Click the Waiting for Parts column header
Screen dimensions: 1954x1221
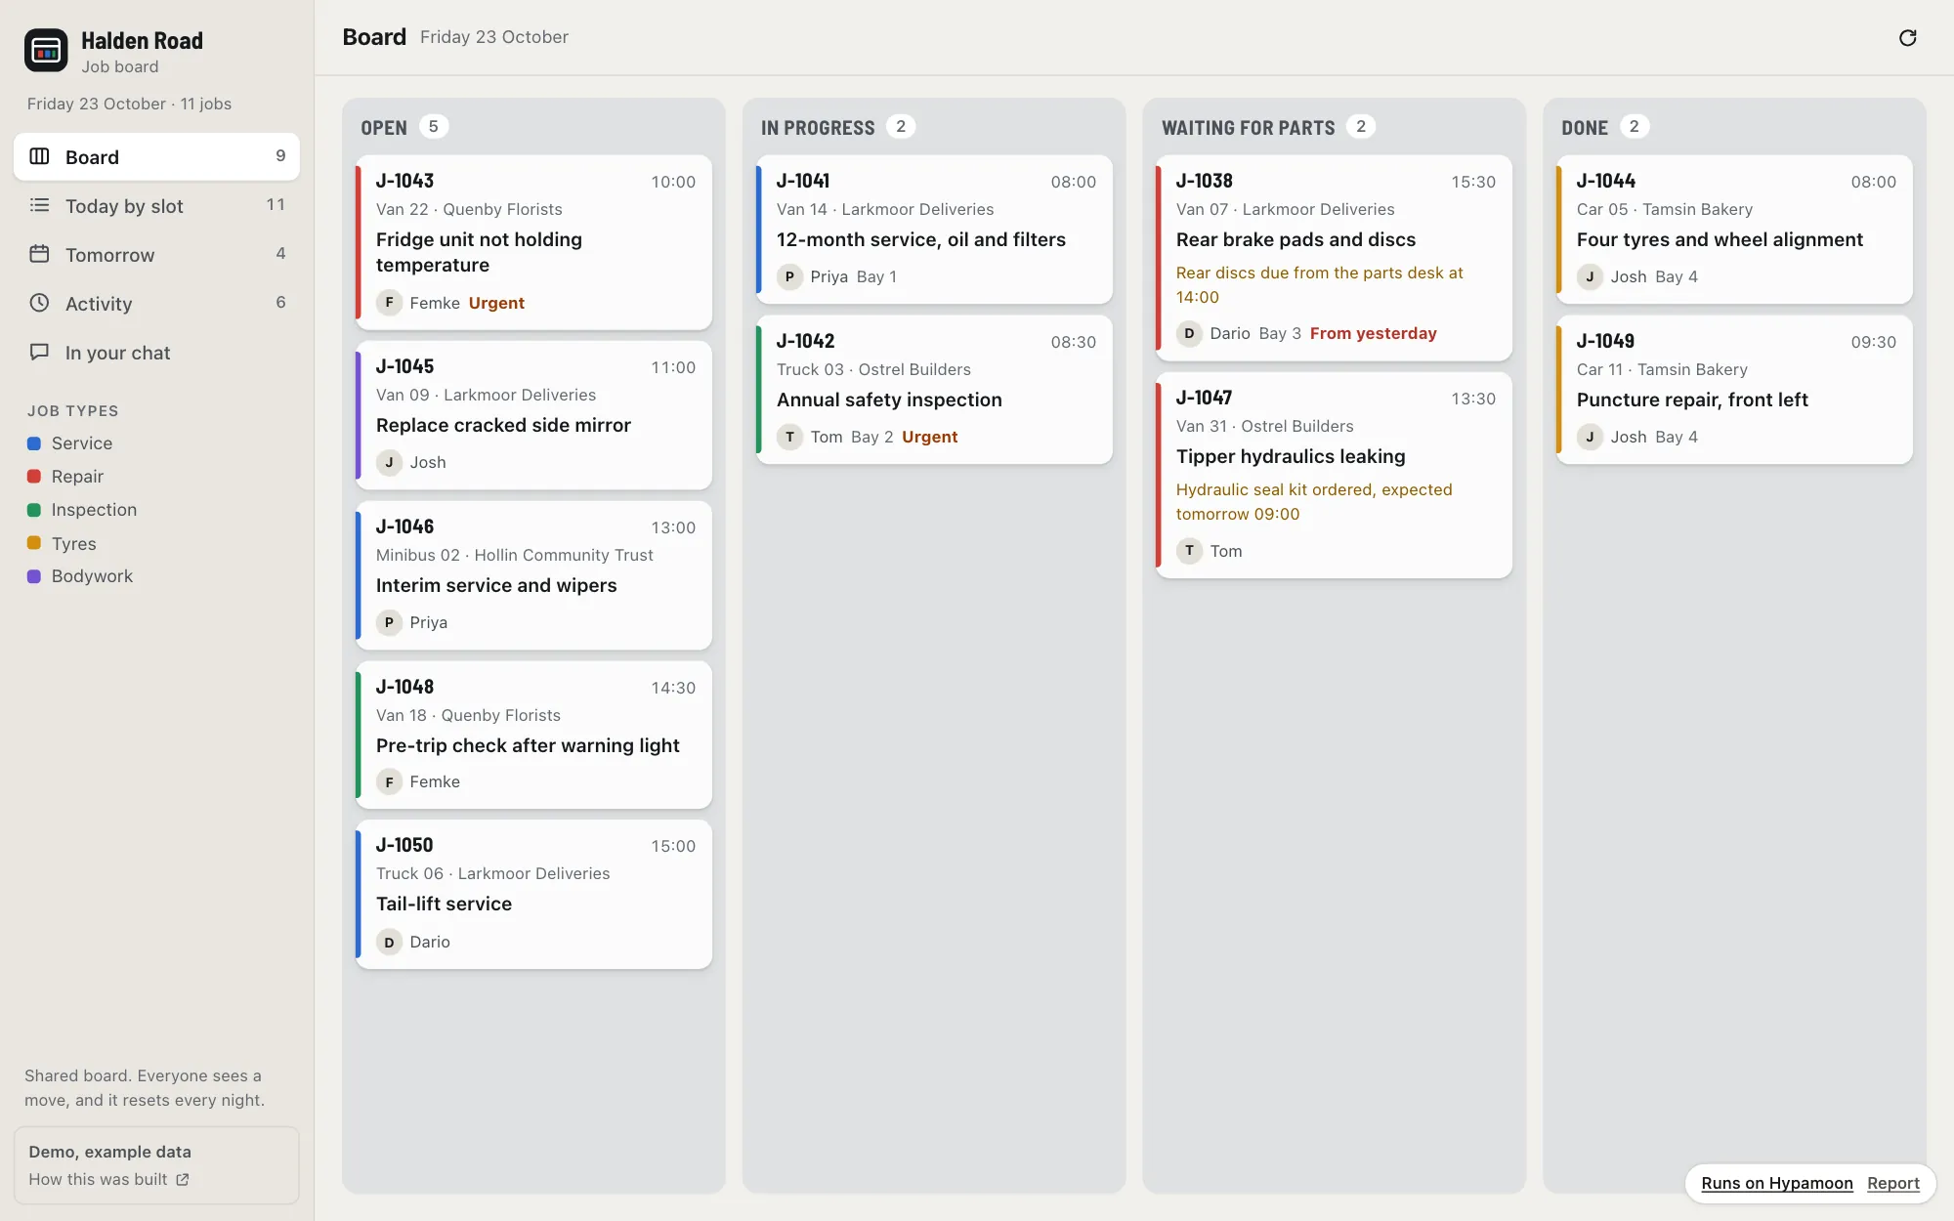(1248, 128)
